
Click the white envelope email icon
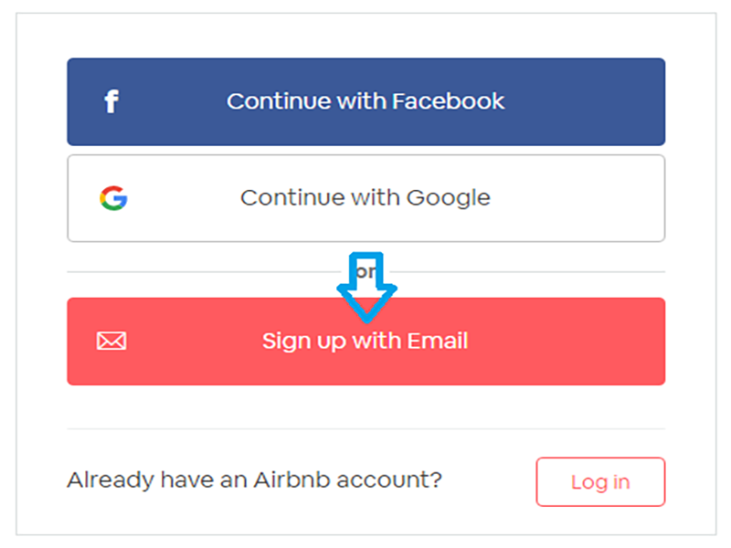coord(111,342)
